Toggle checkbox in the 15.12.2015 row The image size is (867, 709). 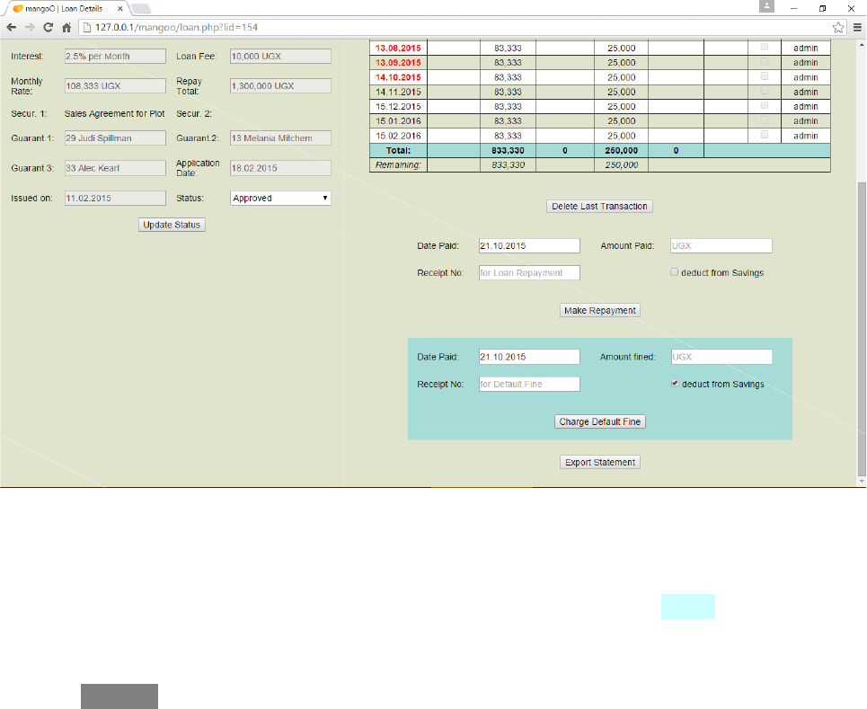(x=765, y=105)
